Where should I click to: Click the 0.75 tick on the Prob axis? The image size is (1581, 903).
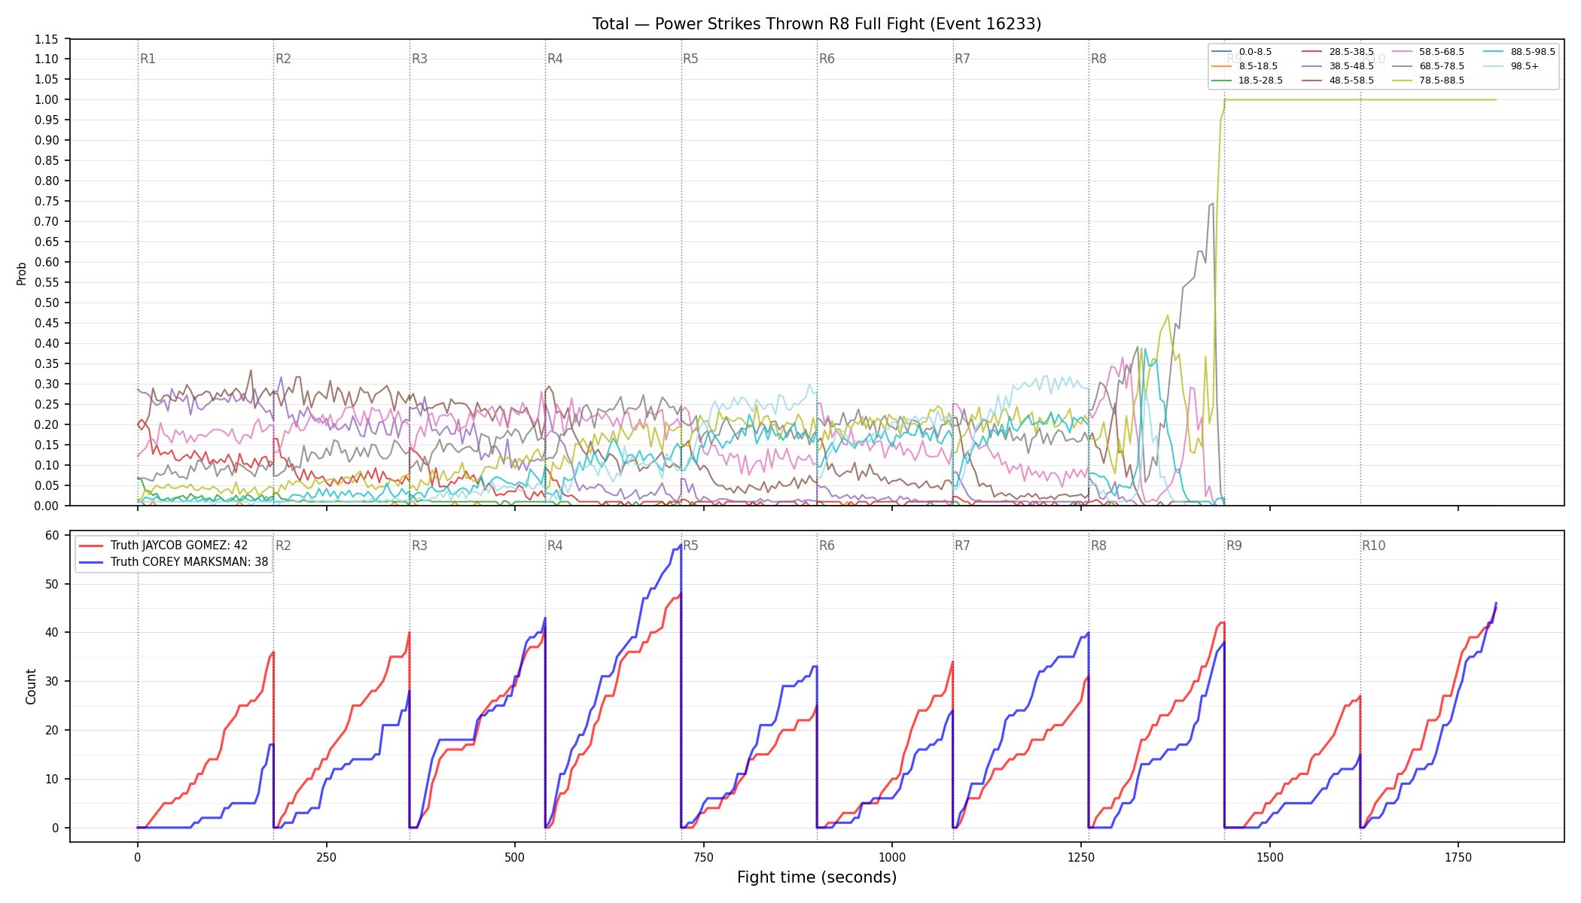click(x=47, y=202)
